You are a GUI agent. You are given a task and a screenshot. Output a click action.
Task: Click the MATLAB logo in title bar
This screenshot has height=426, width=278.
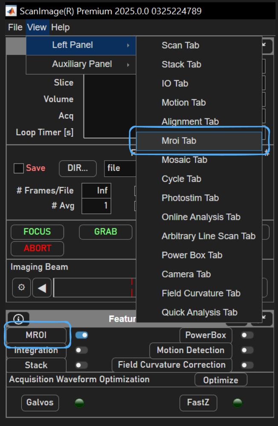pos(11,10)
